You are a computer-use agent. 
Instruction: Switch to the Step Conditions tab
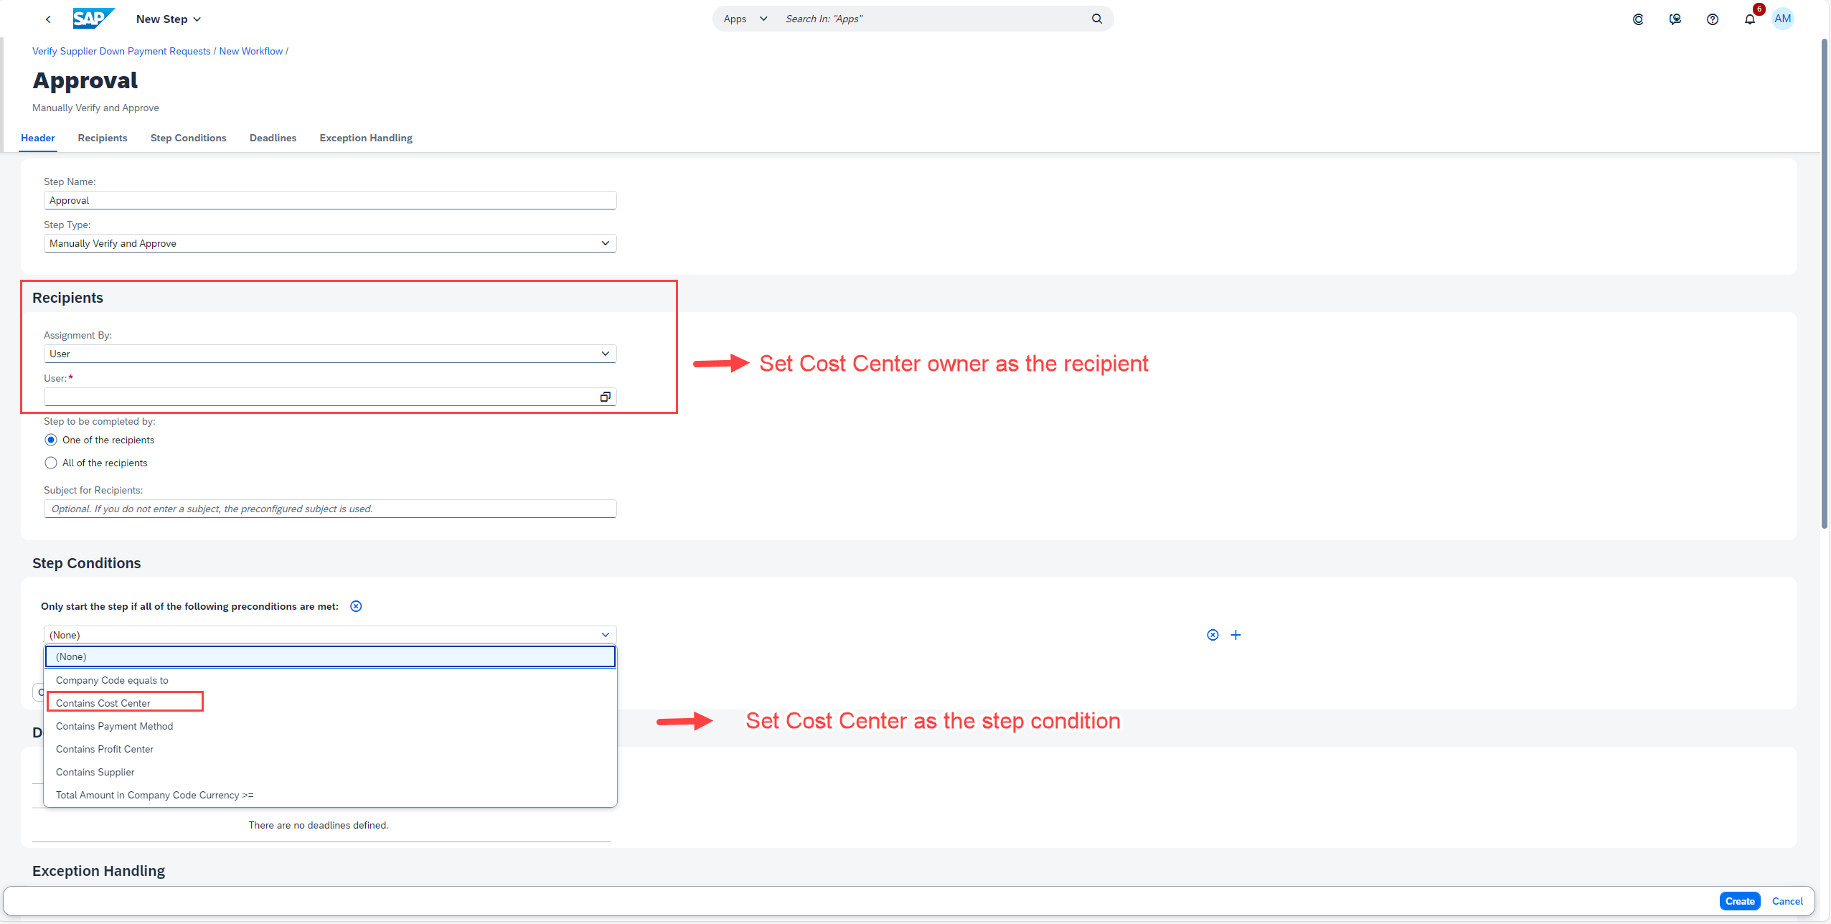[189, 138]
